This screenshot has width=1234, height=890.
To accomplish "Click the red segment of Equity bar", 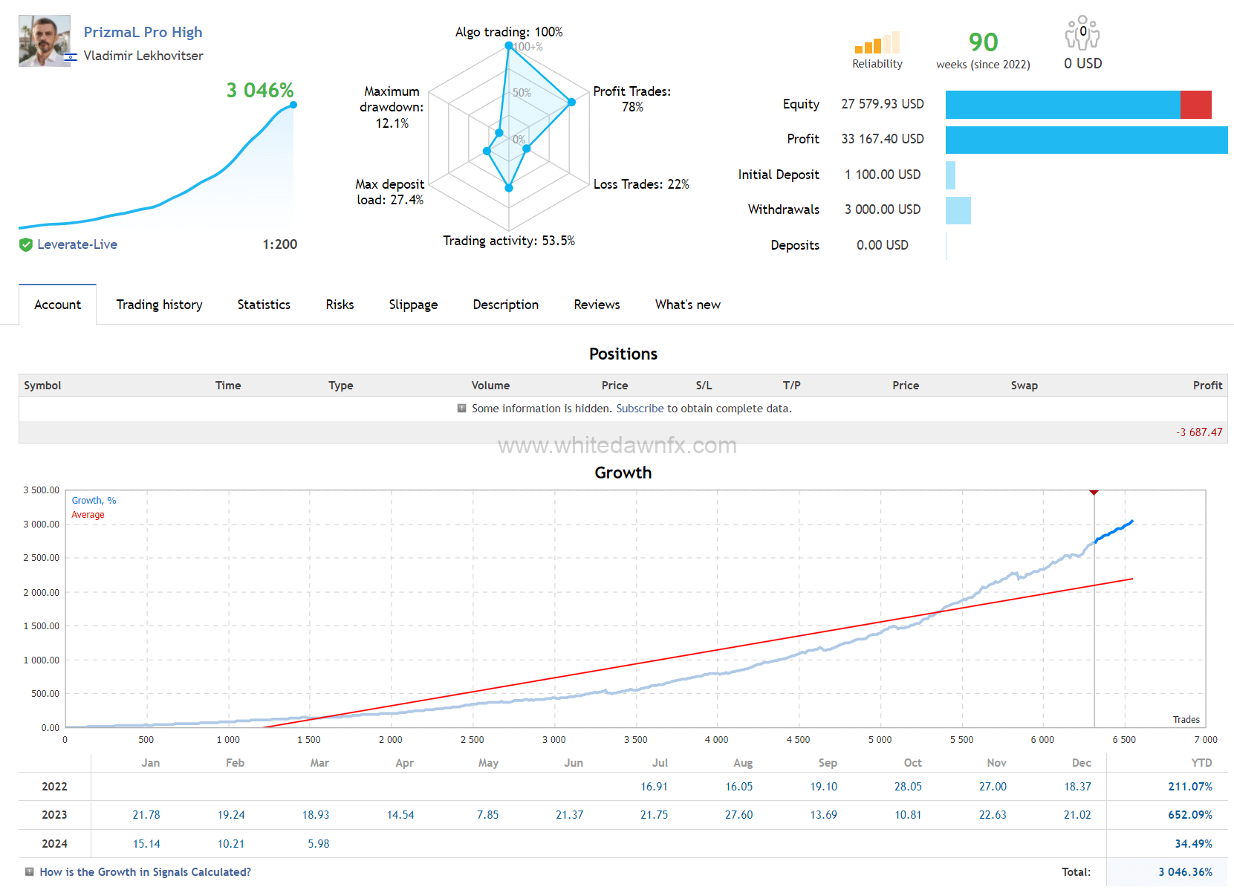I will click(1195, 105).
